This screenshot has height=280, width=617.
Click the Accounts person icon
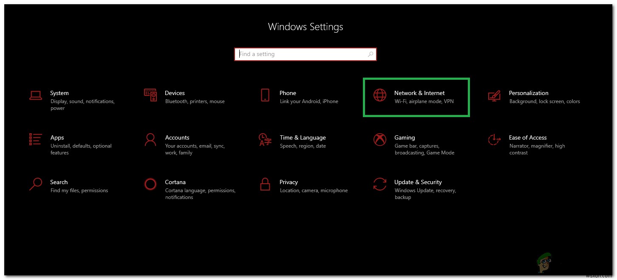point(150,140)
